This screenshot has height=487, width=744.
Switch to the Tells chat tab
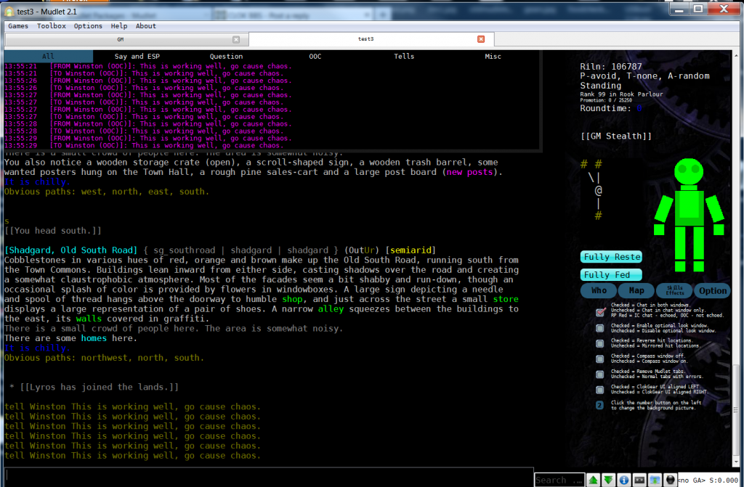[x=404, y=57]
